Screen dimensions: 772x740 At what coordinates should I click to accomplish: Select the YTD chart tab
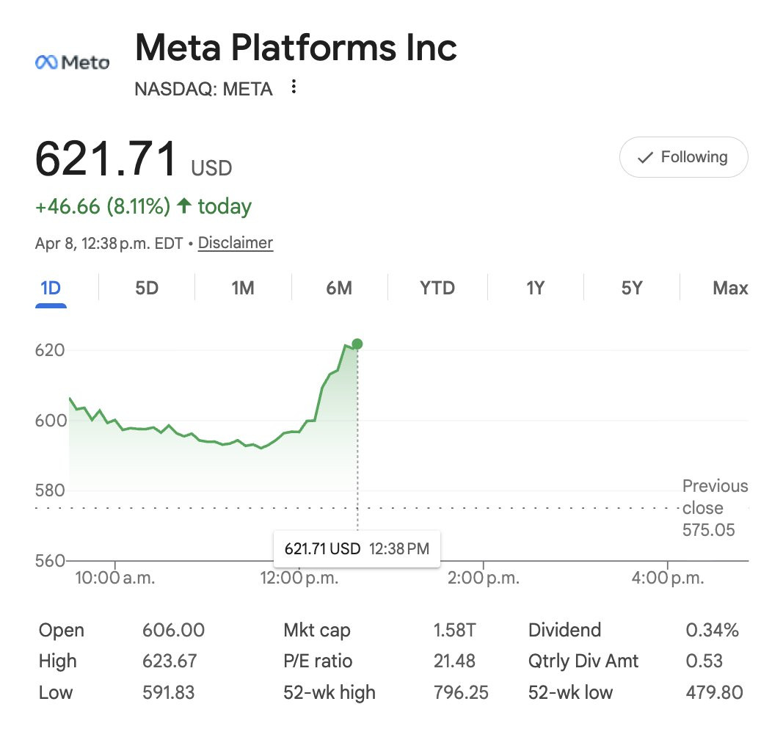(x=437, y=288)
